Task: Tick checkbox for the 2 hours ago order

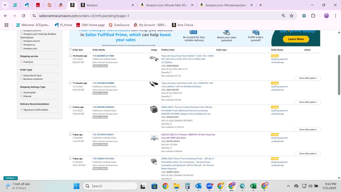Action: coord(70,107)
